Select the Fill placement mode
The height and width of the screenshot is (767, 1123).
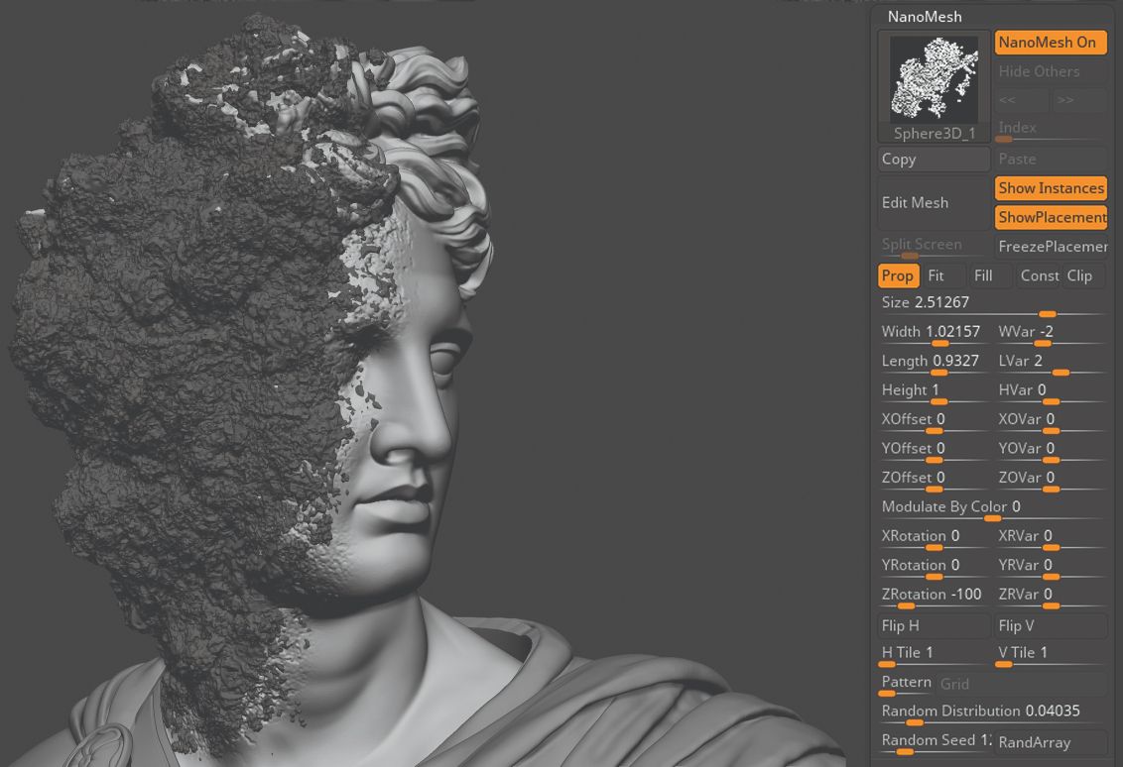click(x=983, y=275)
